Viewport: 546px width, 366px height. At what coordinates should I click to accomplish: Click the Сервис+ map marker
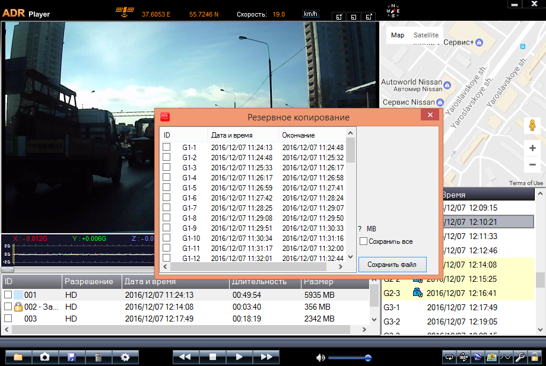point(479,43)
